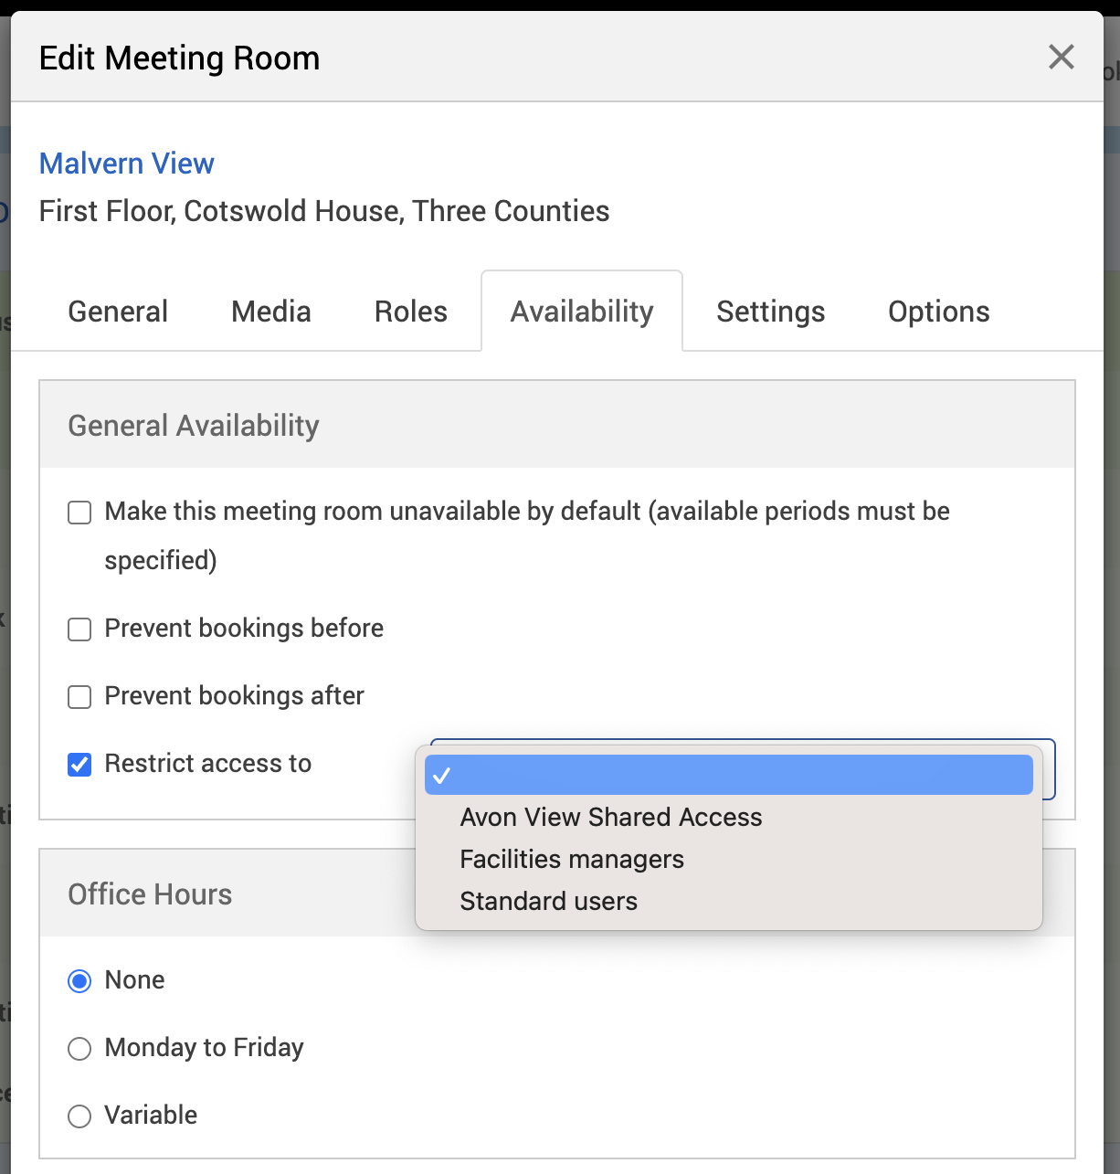This screenshot has width=1120, height=1174.
Task: Set office hours to Monday to Friday
Action: (x=80, y=1049)
